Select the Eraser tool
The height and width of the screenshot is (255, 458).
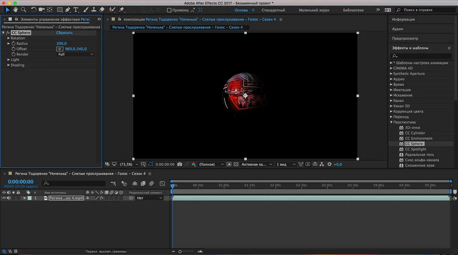click(x=102, y=10)
